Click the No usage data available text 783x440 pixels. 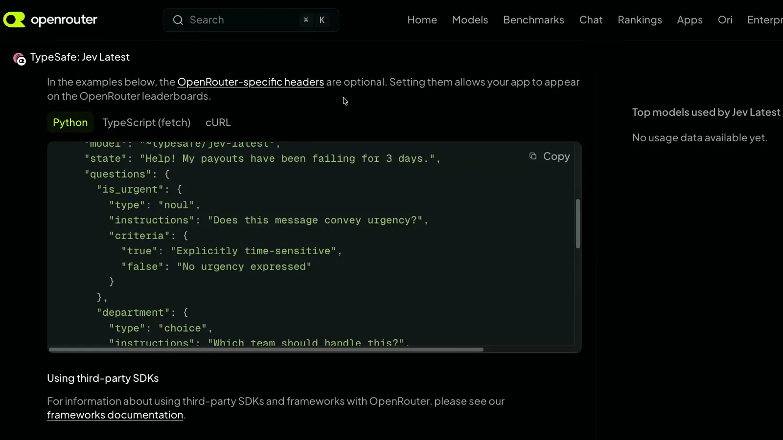(700, 138)
